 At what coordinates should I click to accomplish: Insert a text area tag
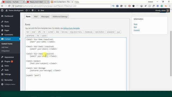(x=64, y=32)
